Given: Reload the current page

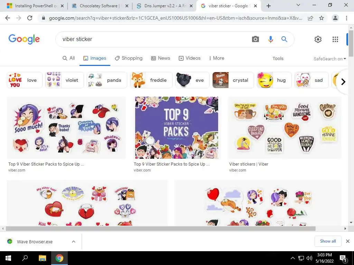Looking at the screenshot, I should 30,18.
